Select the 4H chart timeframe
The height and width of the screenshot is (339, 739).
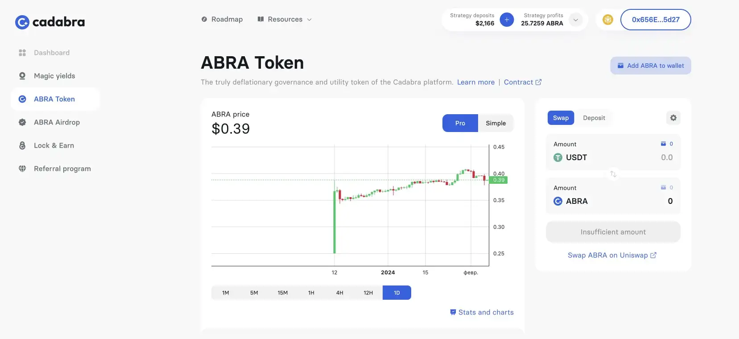click(x=339, y=293)
